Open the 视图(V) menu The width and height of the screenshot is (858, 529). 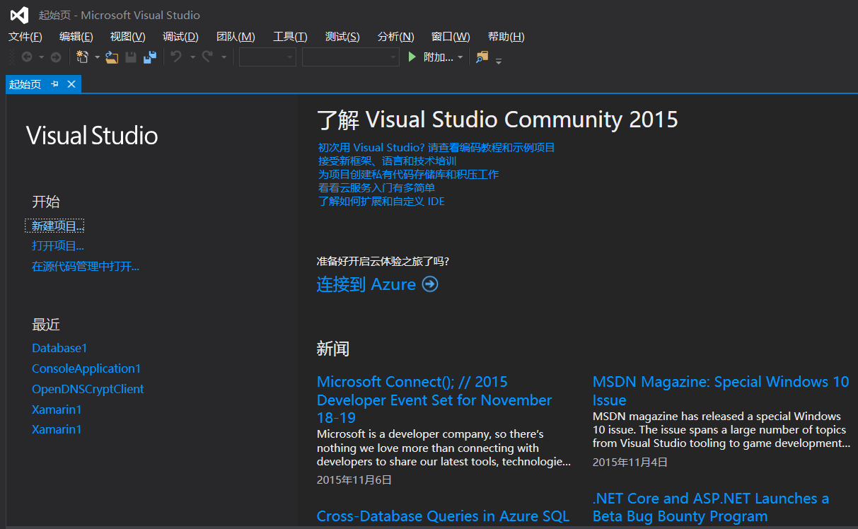tap(128, 37)
